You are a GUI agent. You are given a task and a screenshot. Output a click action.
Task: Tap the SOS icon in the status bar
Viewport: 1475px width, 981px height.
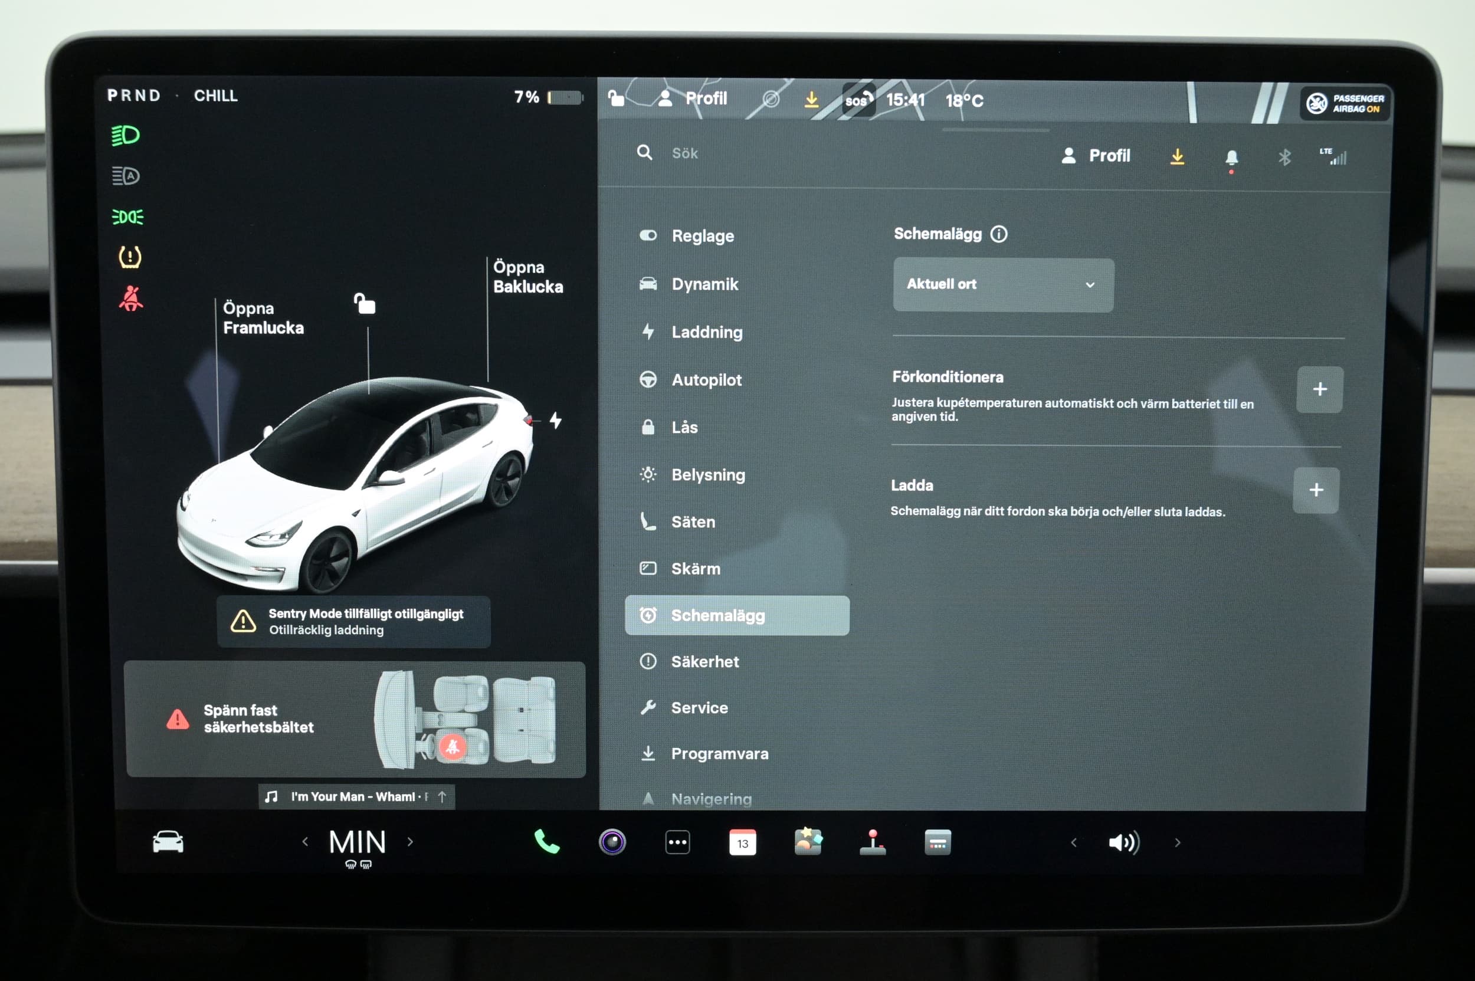click(858, 100)
